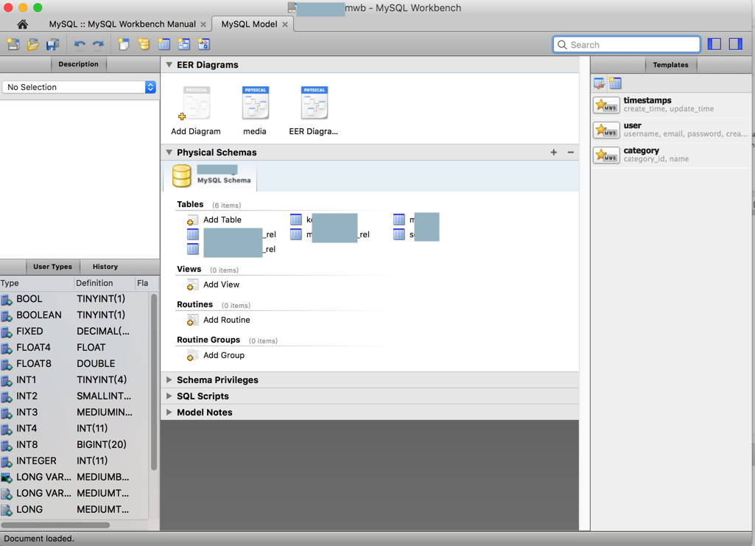
Task: Select the INTEGER user type row
Action: pyautogui.click(x=74, y=461)
